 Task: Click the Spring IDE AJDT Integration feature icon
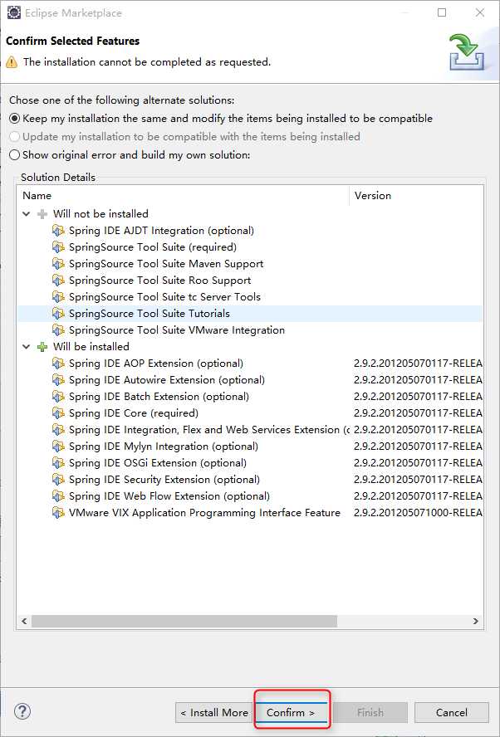click(58, 231)
